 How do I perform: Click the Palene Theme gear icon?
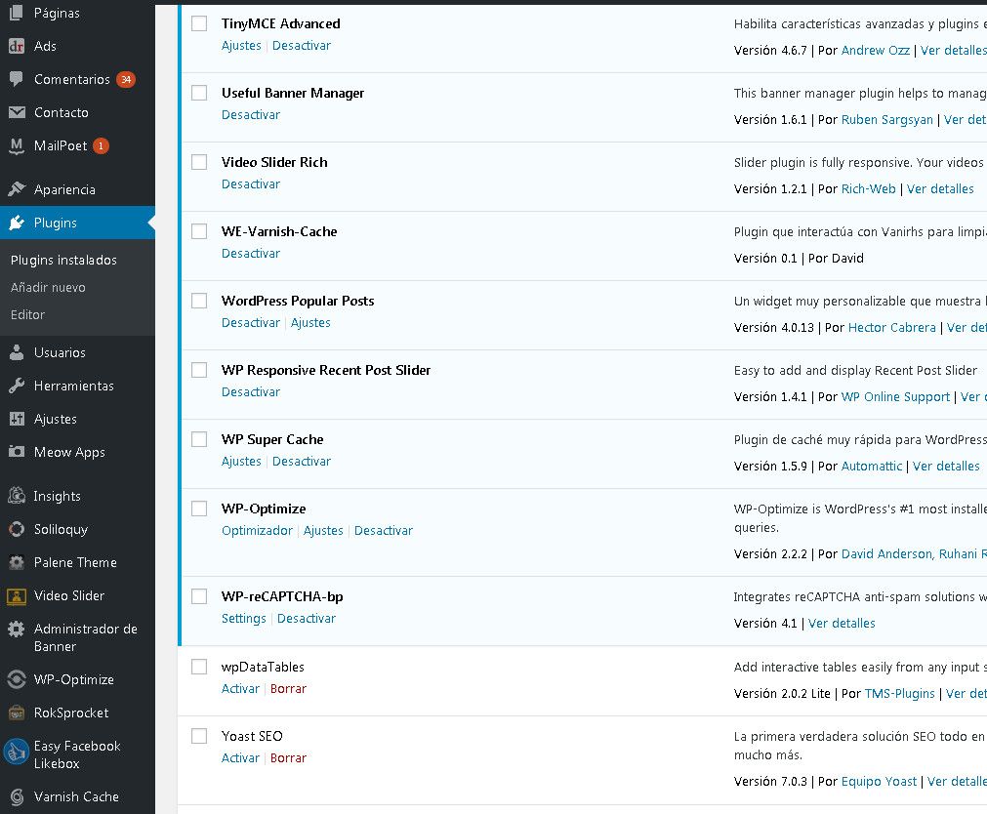tap(17, 563)
